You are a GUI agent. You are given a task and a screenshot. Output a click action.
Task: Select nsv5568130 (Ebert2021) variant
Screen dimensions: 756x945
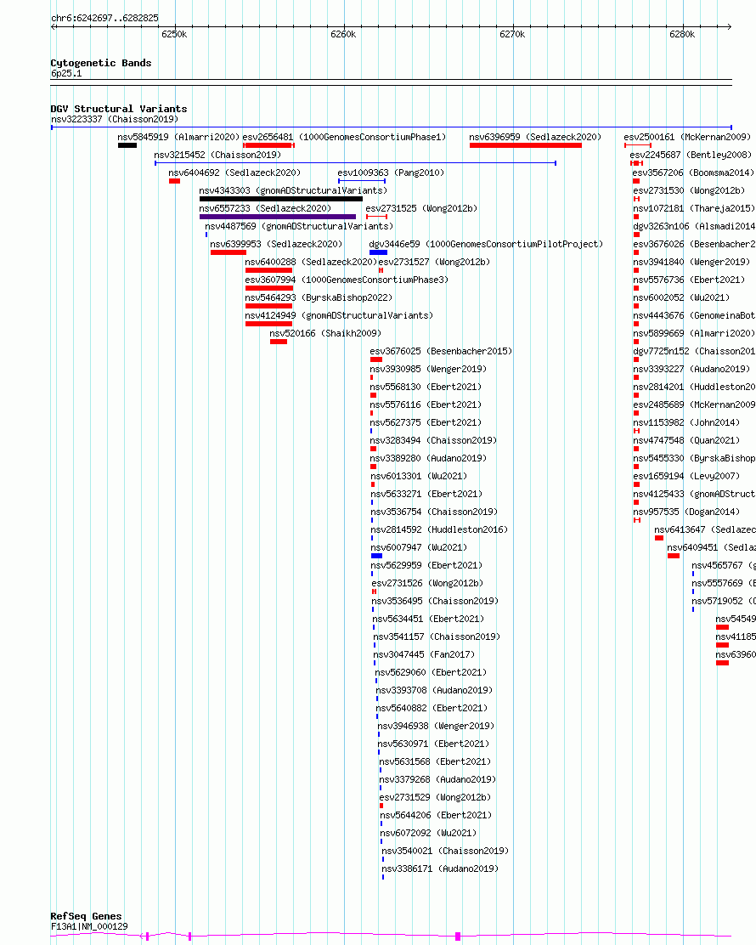pyautogui.click(x=426, y=387)
